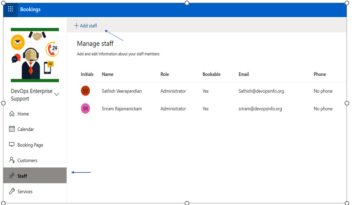Click the Phone column header
This screenshot has width=354, height=205.
click(x=320, y=74)
